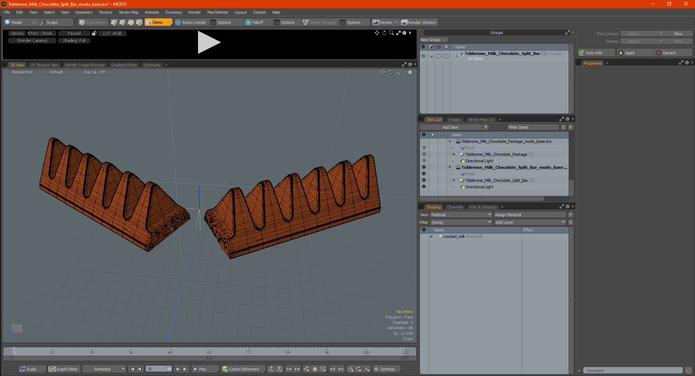The image size is (695, 376).
Task: Go to last frame button
Action: click(x=186, y=369)
